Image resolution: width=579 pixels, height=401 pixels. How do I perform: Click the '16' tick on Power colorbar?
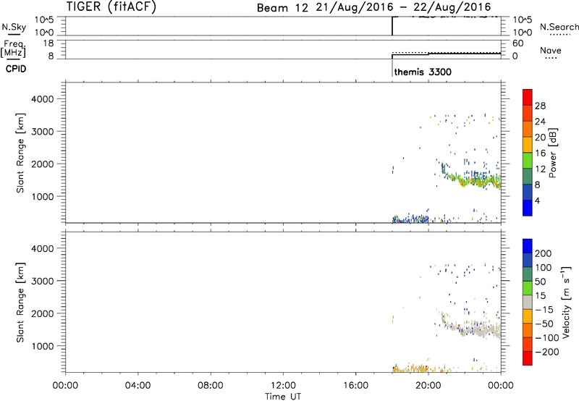pos(540,153)
